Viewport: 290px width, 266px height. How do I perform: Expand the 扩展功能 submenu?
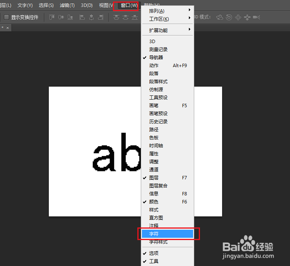click(168, 30)
